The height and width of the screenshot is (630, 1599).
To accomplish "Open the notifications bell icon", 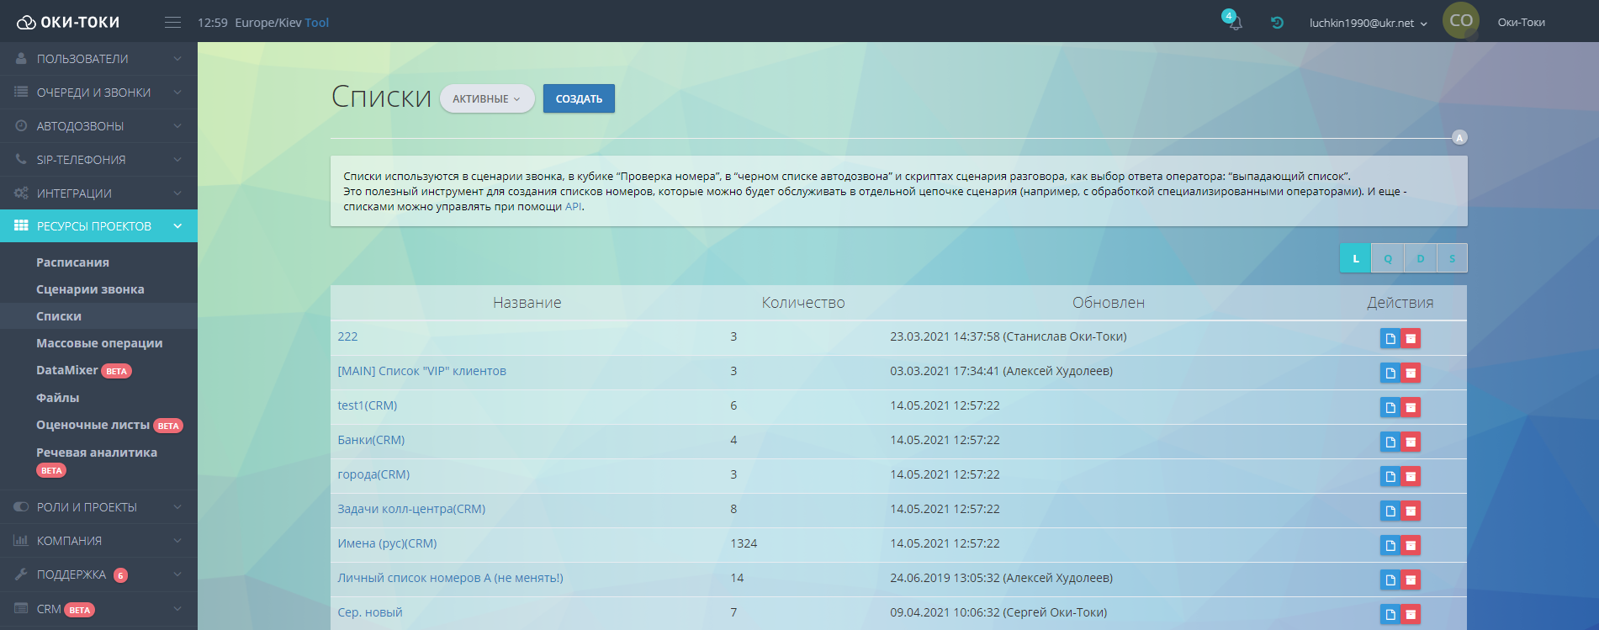I will (1235, 23).
